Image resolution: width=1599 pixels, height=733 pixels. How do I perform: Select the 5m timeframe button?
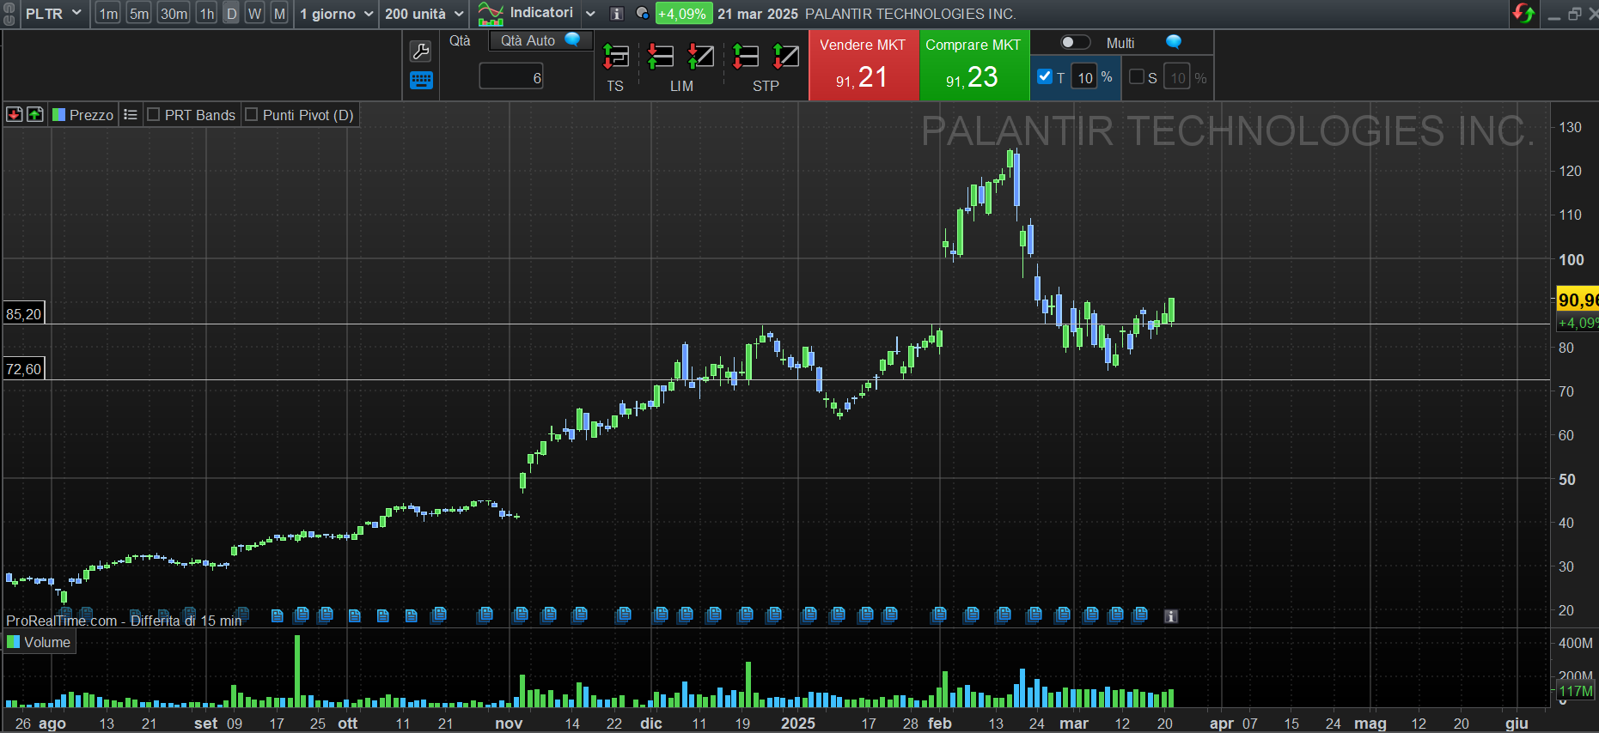138,14
